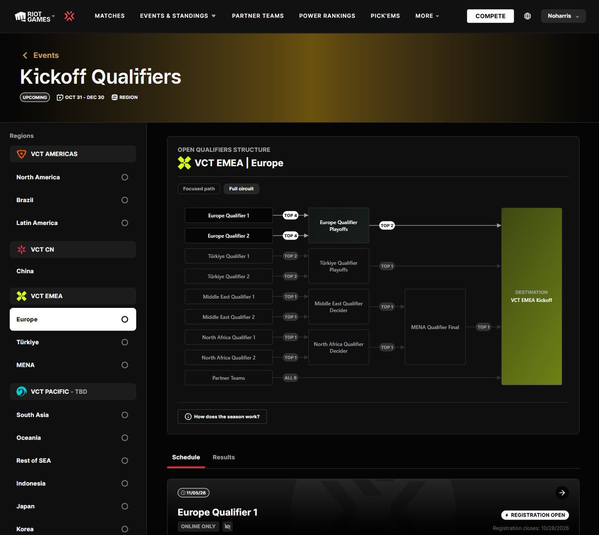Click the VCT EMEA Kickoff destination box
This screenshot has width=599, height=535.
532,296
